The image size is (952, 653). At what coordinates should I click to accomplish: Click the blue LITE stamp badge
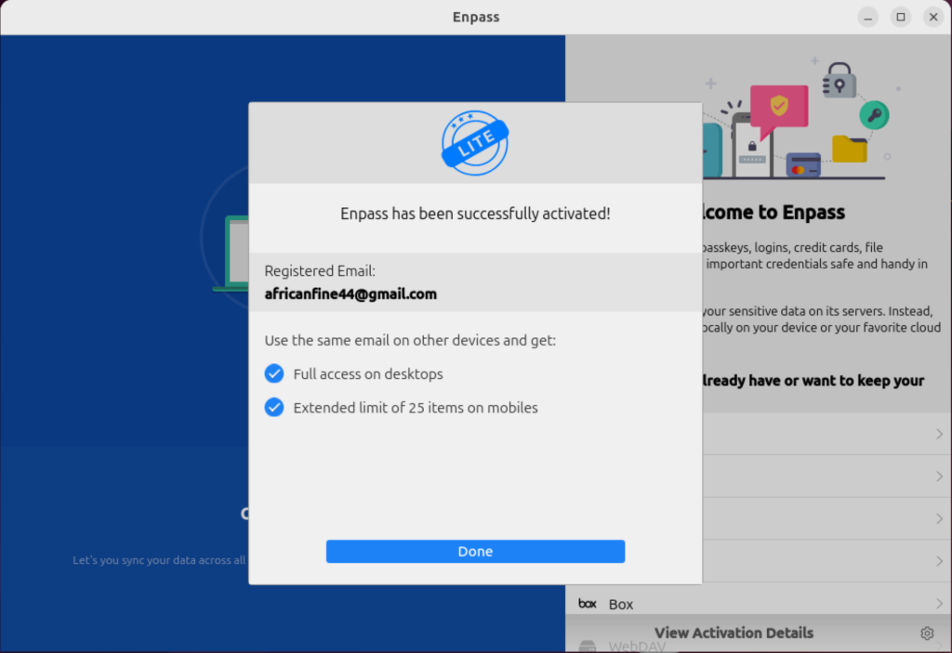pyautogui.click(x=475, y=142)
